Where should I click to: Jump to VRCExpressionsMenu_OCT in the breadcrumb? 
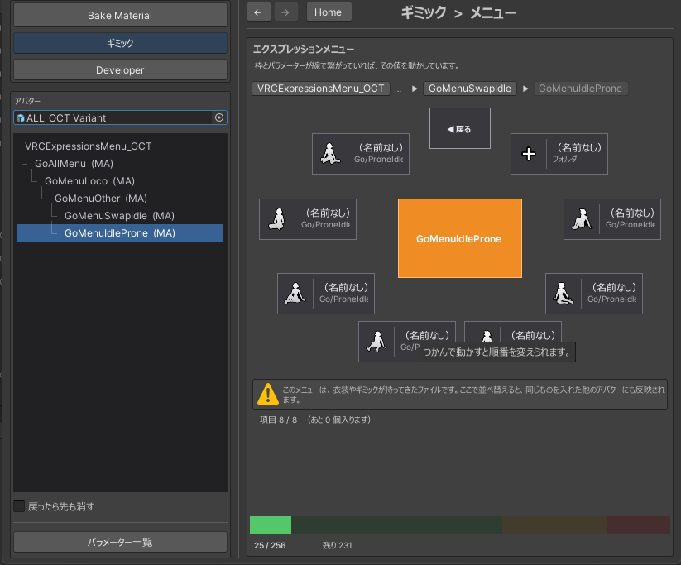pos(321,89)
